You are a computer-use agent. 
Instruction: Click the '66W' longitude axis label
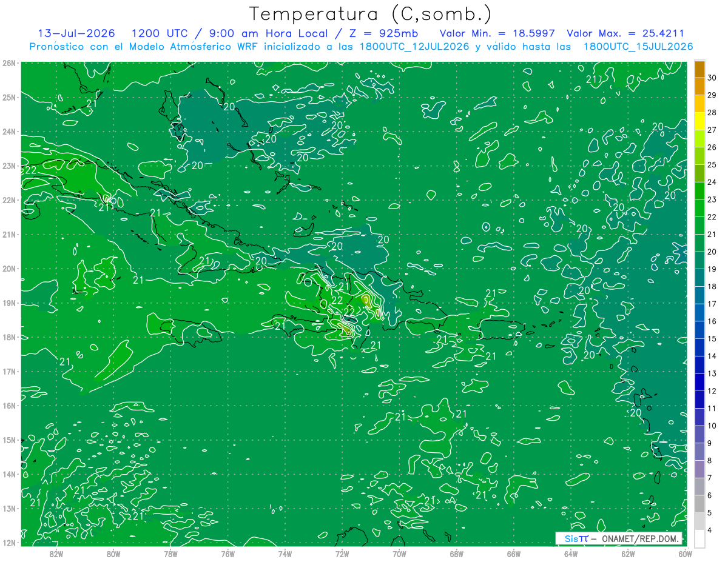[x=514, y=553]
